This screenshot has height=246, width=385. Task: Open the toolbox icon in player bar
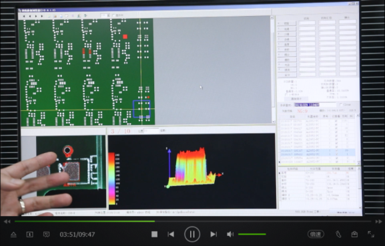pos(354,234)
